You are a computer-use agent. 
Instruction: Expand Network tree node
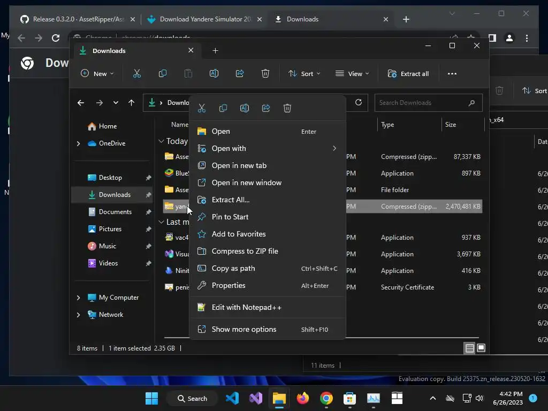coord(78,315)
